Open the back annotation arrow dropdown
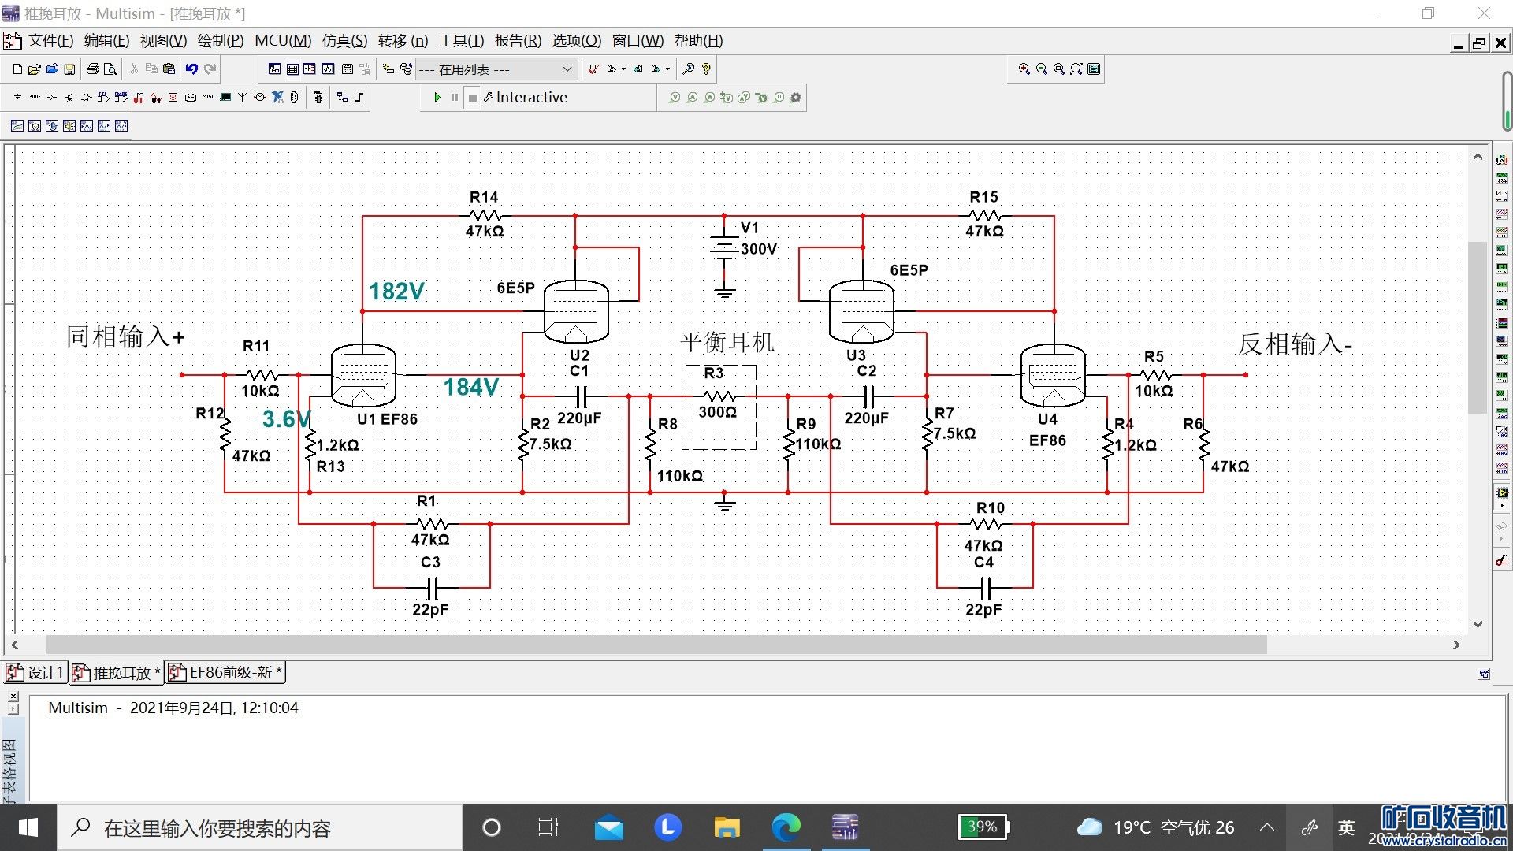This screenshot has width=1513, height=851. point(623,69)
